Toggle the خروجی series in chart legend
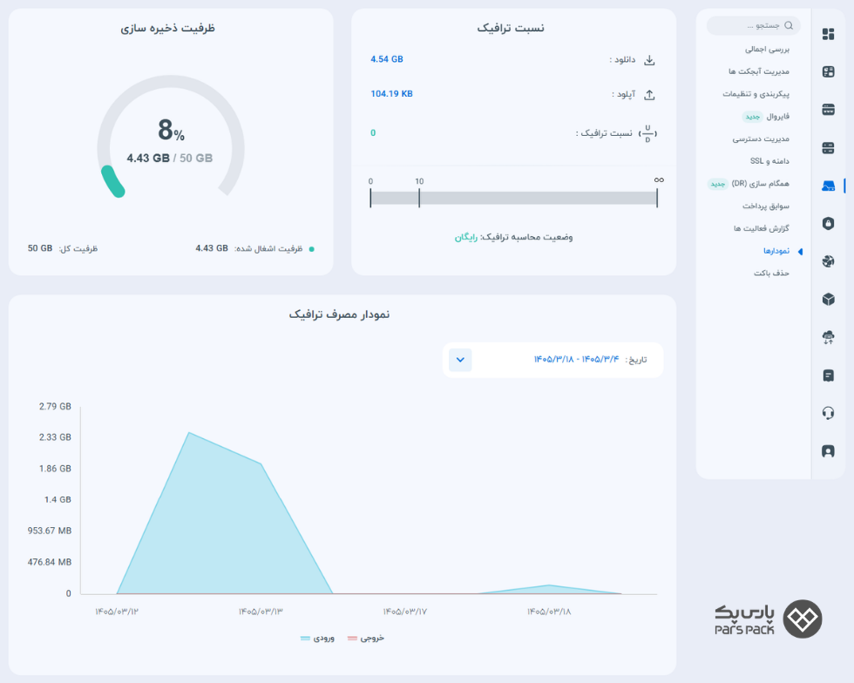854x683 pixels. (365, 638)
